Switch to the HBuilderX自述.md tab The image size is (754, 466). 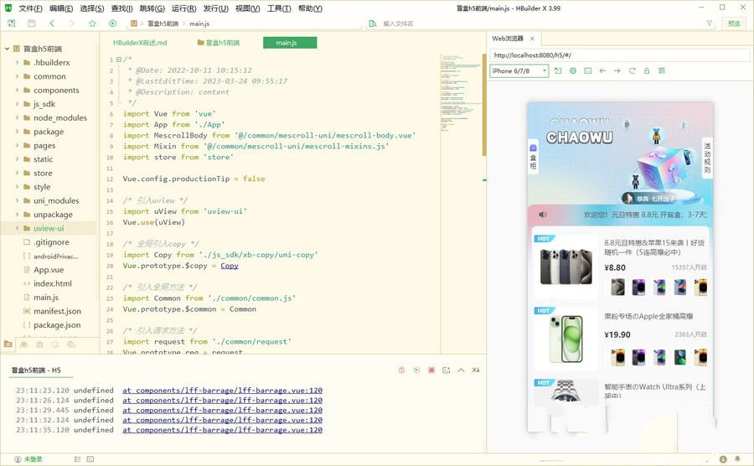140,42
